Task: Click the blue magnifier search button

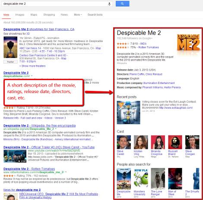Action: point(123,4)
